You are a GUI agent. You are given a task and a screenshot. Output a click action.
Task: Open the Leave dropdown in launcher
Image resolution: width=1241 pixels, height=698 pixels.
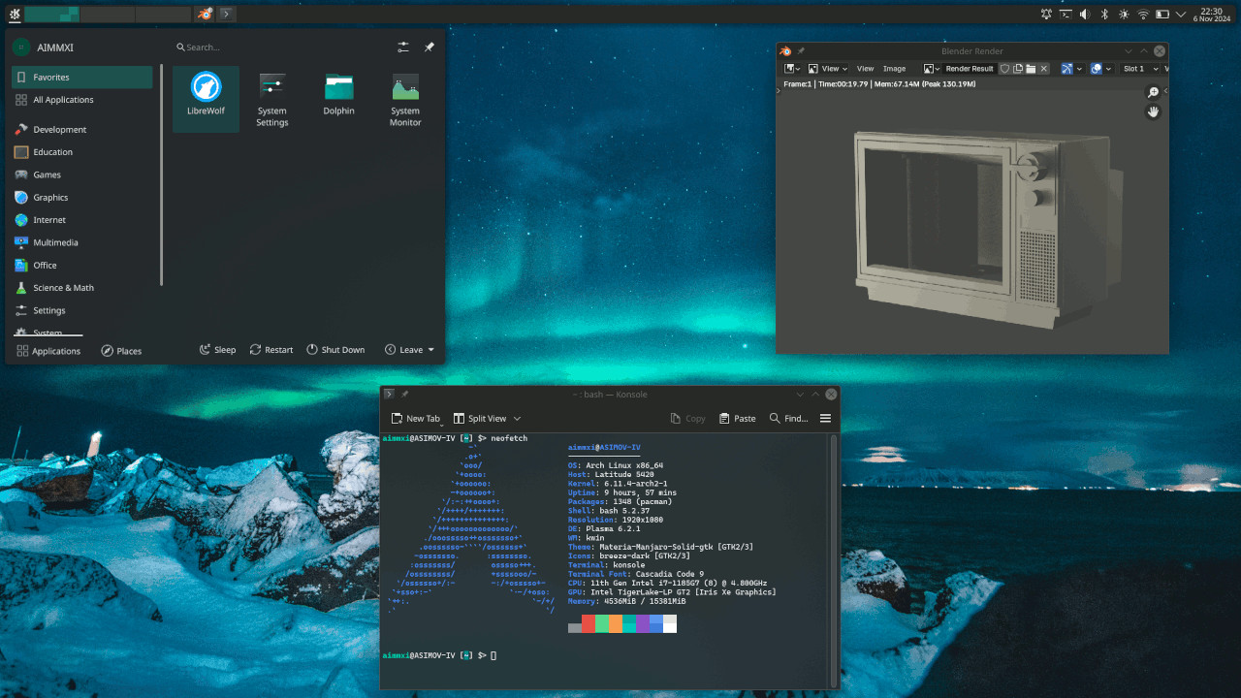(410, 350)
